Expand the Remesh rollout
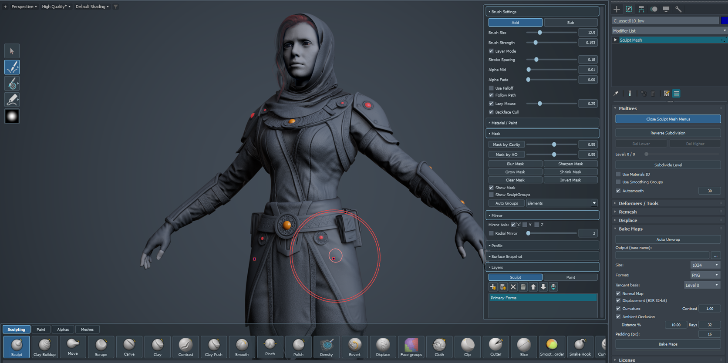Viewport: 728px width, 363px height. click(x=627, y=212)
